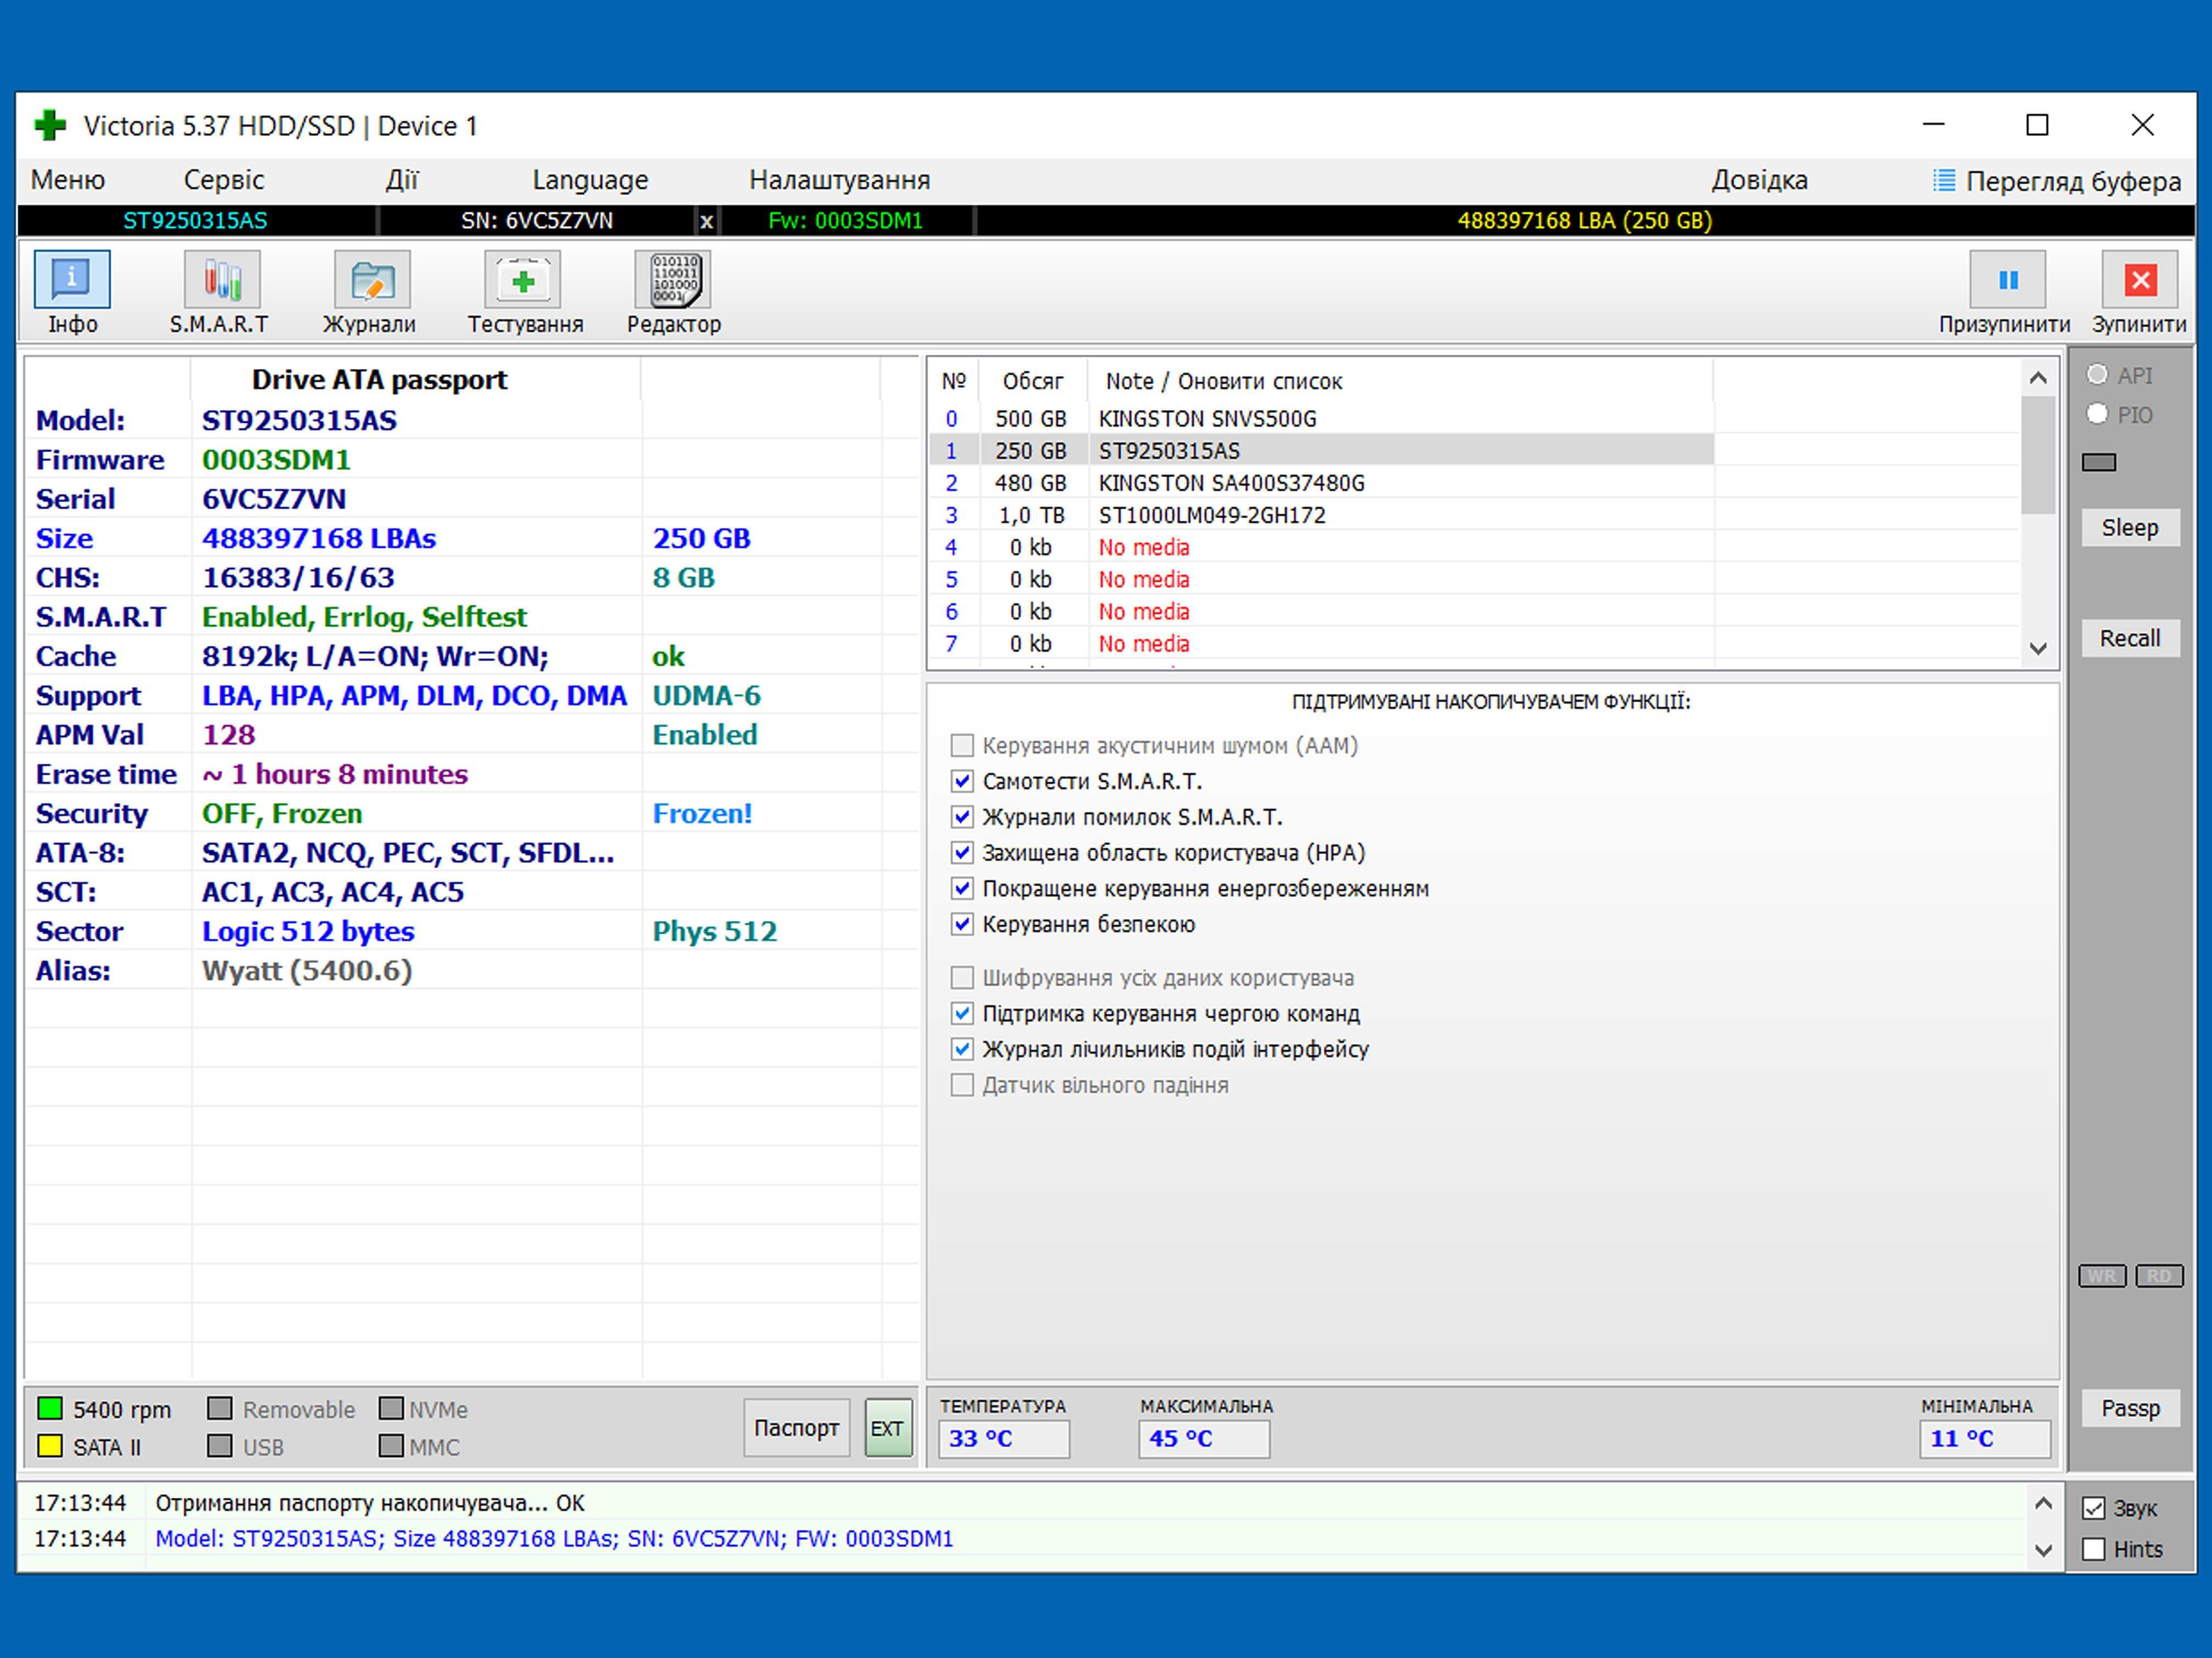Open the Сервіс menu
2212x1658 pixels.
tap(224, 180)
